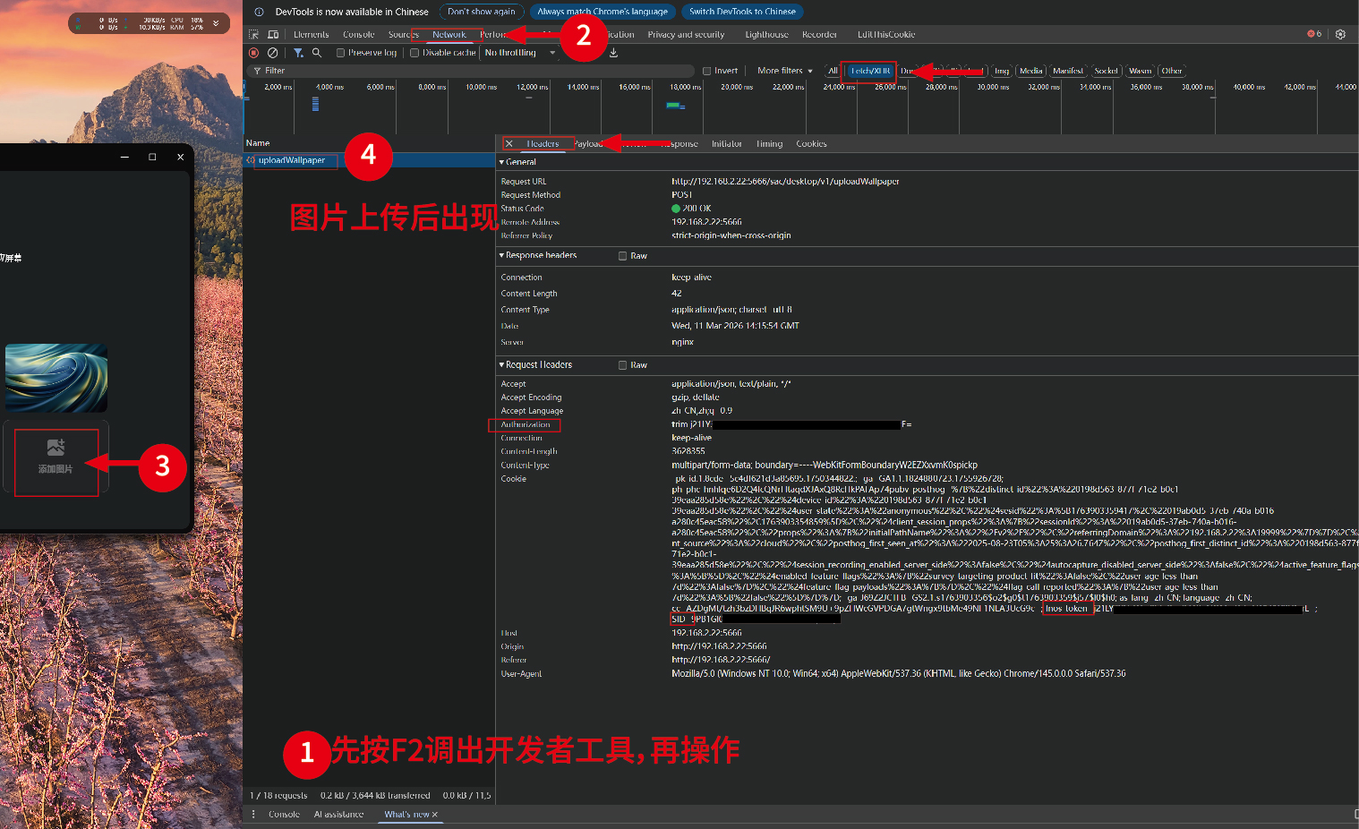This screenshot has height=829, width=1359.
Task: Open DevTools settings gear
Action: pyautogui.click(x=1340, y=34)
